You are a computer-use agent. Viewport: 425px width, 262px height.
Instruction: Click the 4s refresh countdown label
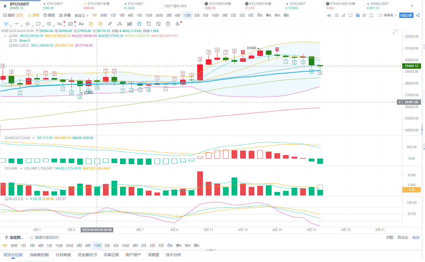coord(329,16)
